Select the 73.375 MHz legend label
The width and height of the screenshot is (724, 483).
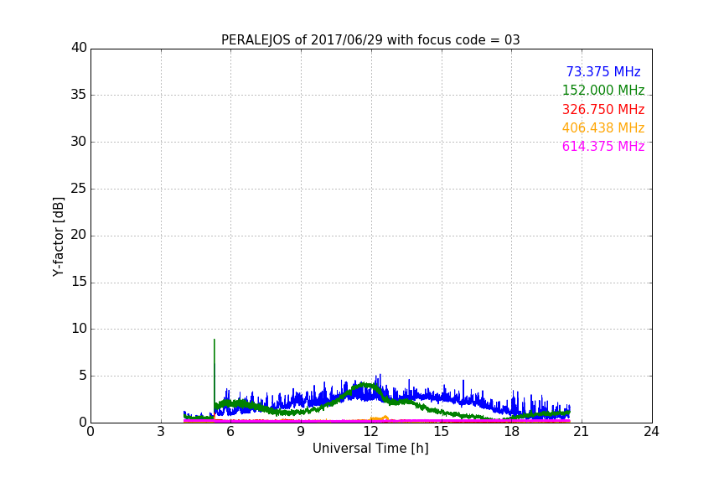[x=603, y=71]
